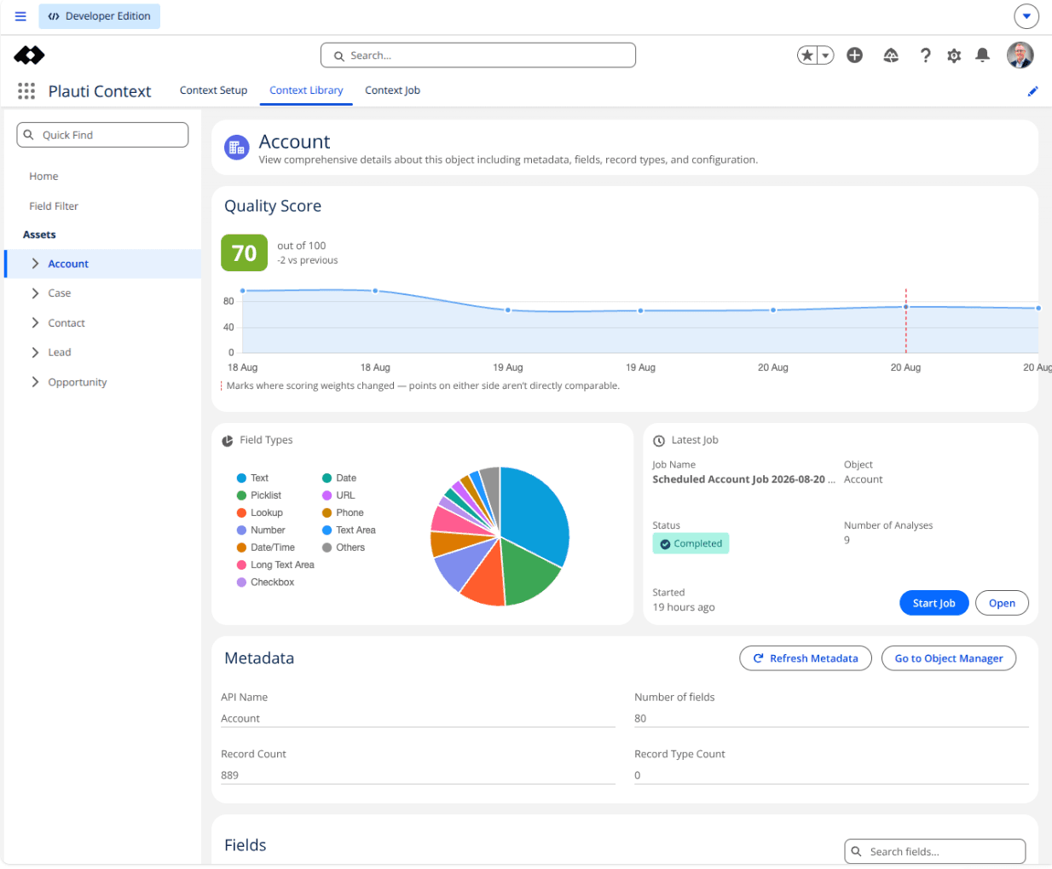The image size is (1052, 869).
Task: Click the pencil edit navigation icon
Action: (1032, 91)
